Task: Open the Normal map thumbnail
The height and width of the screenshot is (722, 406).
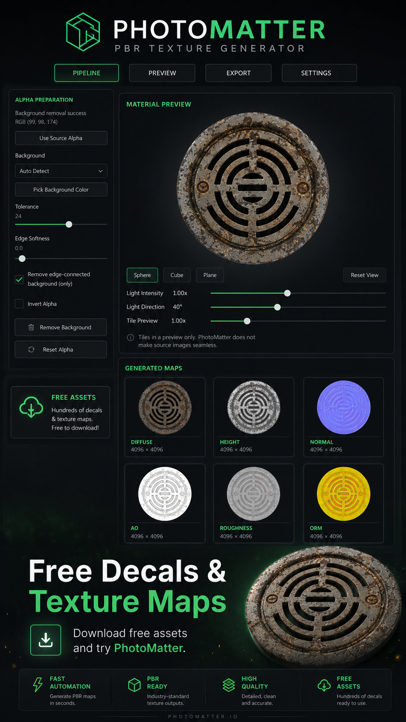Action: coord(343,417)
